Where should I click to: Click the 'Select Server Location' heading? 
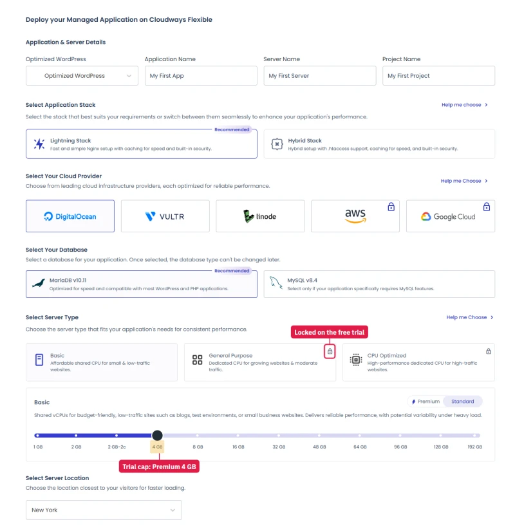pyautogui.click(x=57, y=478)
